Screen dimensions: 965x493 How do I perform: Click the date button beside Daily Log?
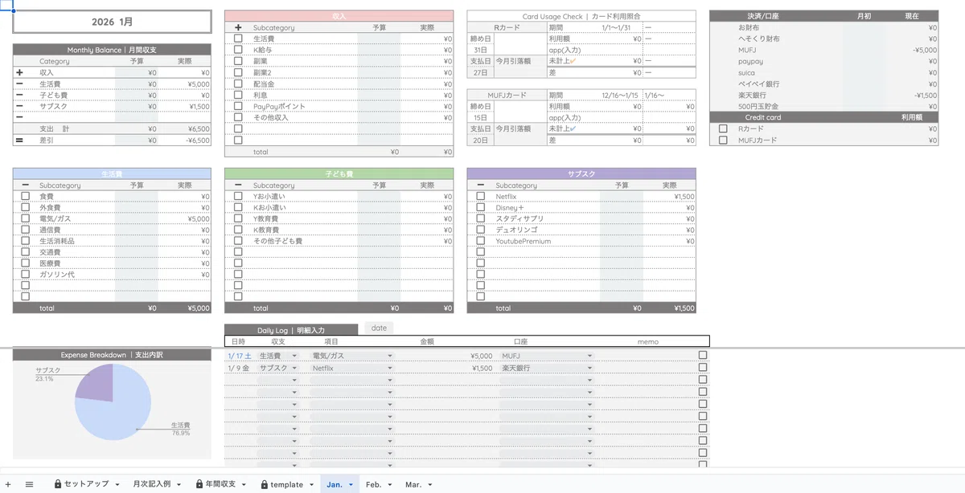click(379, 328)
